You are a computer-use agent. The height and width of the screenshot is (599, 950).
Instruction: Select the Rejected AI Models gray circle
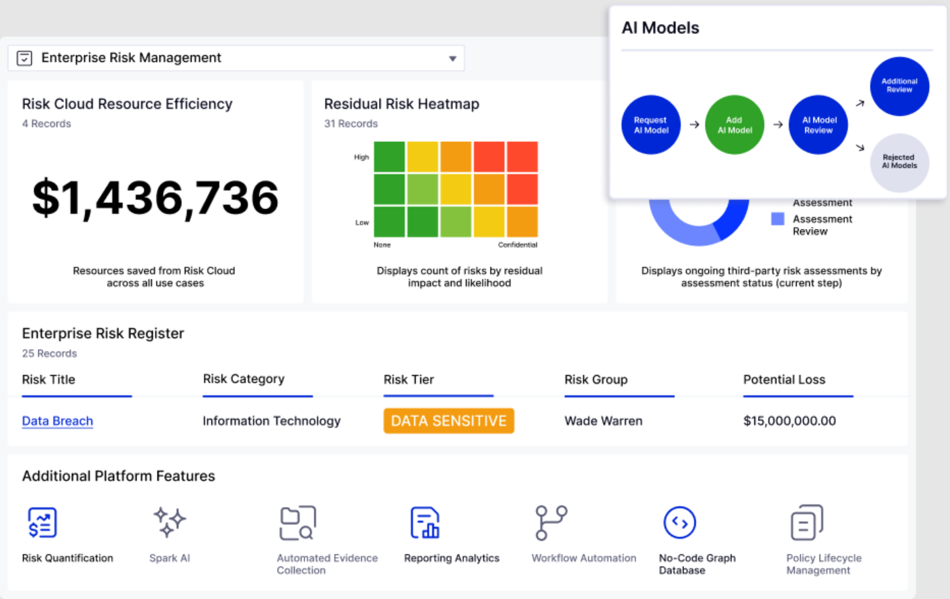tap(899, 162)
